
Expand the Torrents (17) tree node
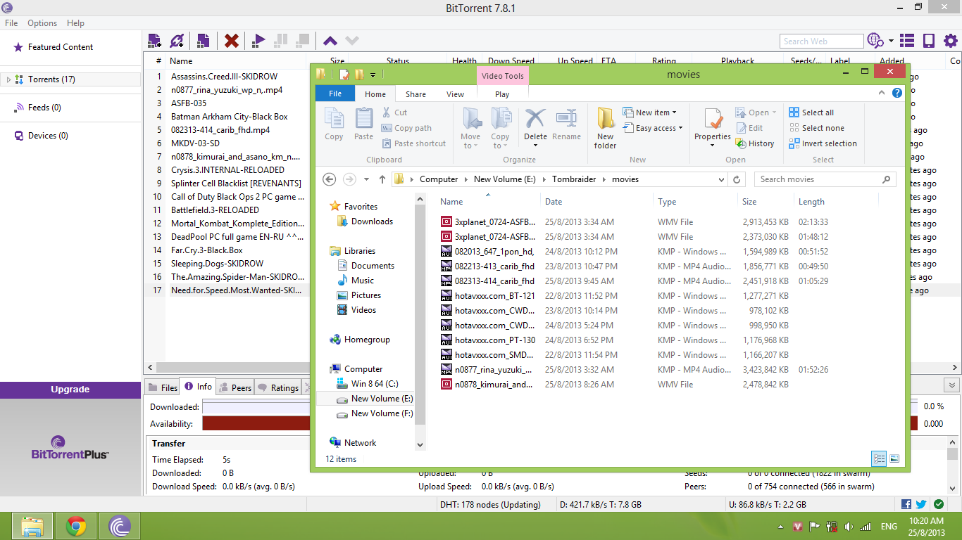8,80
